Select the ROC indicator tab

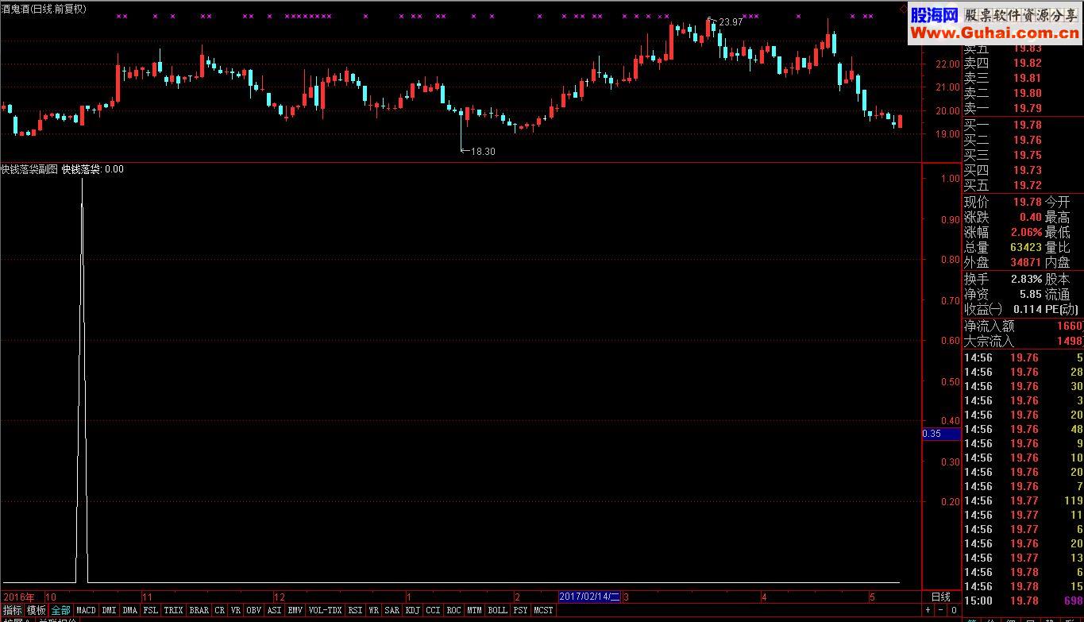pos(453,610)
